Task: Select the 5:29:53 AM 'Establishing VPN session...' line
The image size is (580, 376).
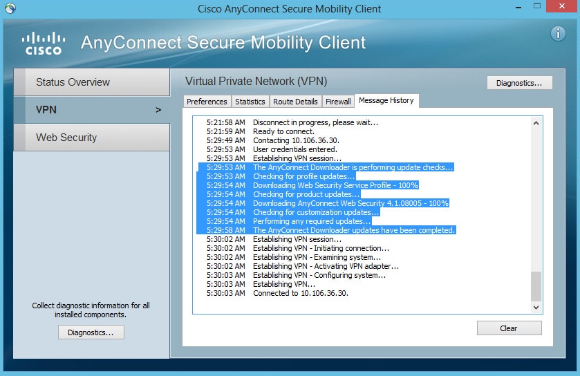Action: point(274,158)
